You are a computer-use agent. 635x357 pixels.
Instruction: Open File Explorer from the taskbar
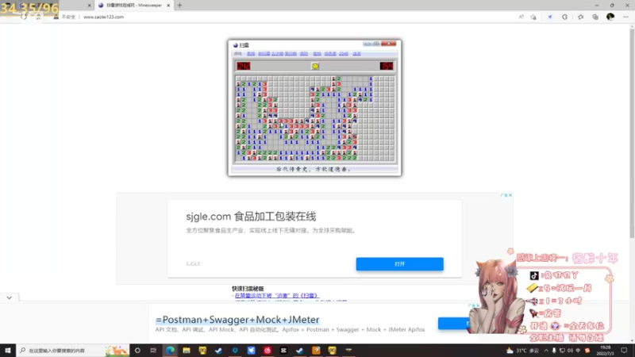(187, 351)
